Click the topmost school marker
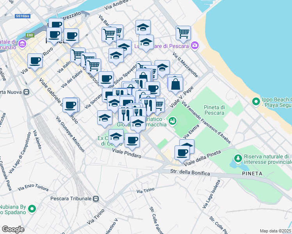 143,28
